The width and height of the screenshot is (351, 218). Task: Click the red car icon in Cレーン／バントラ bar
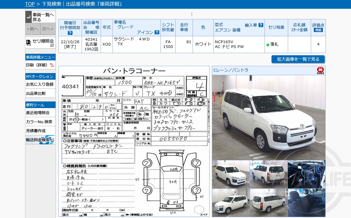321,71
